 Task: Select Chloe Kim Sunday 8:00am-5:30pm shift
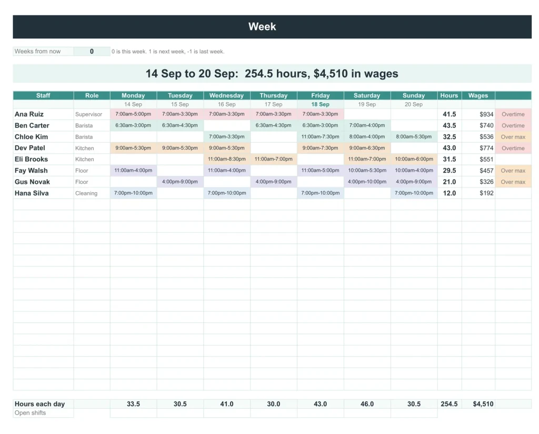coord(414,137)
